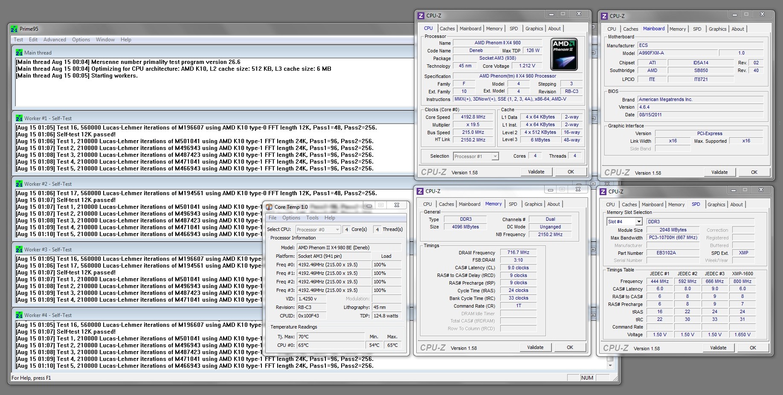783x395 pixels.
Task: Select Caches tab in CPU-Z SPD window
Action: (629, 205)
